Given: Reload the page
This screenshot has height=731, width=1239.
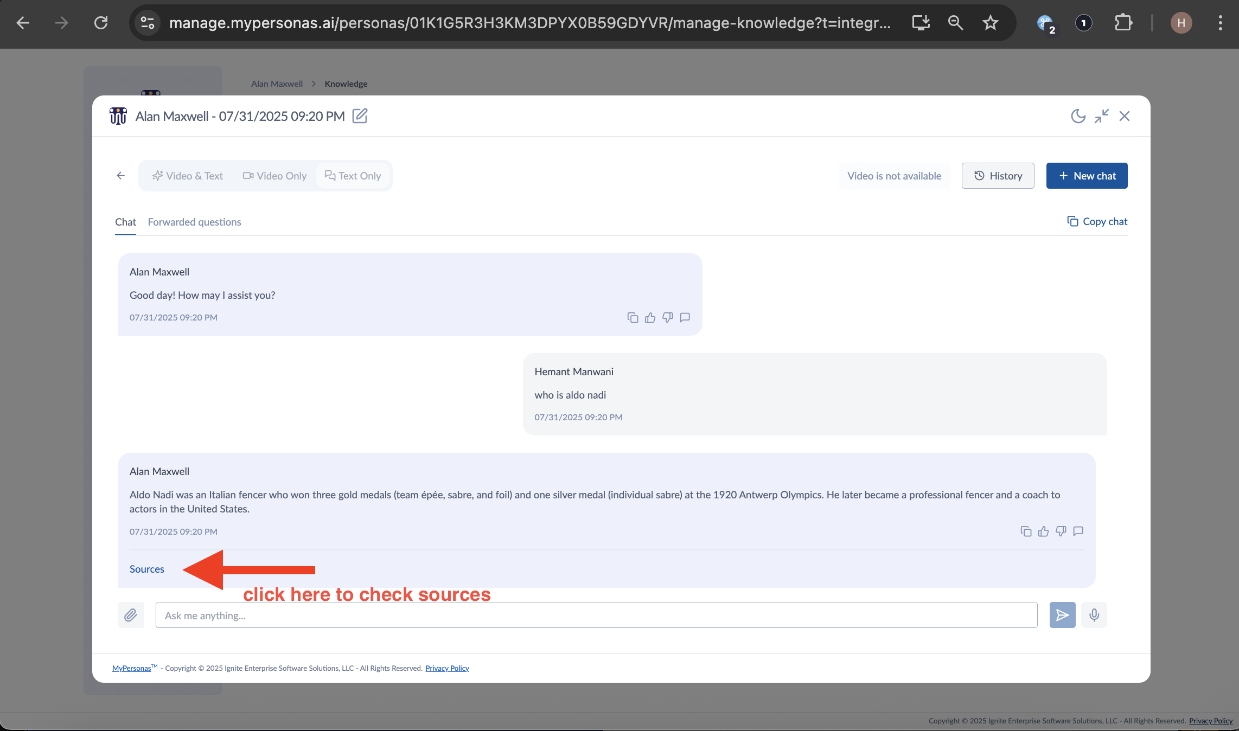Looking at the screenshot, I should point(101,23).
